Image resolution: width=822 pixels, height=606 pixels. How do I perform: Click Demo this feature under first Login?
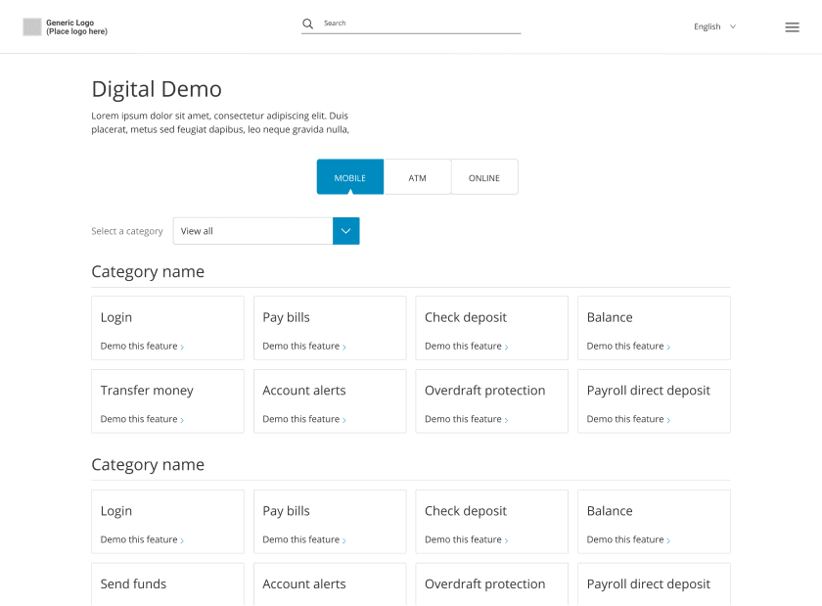pyautogui.click(x=142, y=347)
